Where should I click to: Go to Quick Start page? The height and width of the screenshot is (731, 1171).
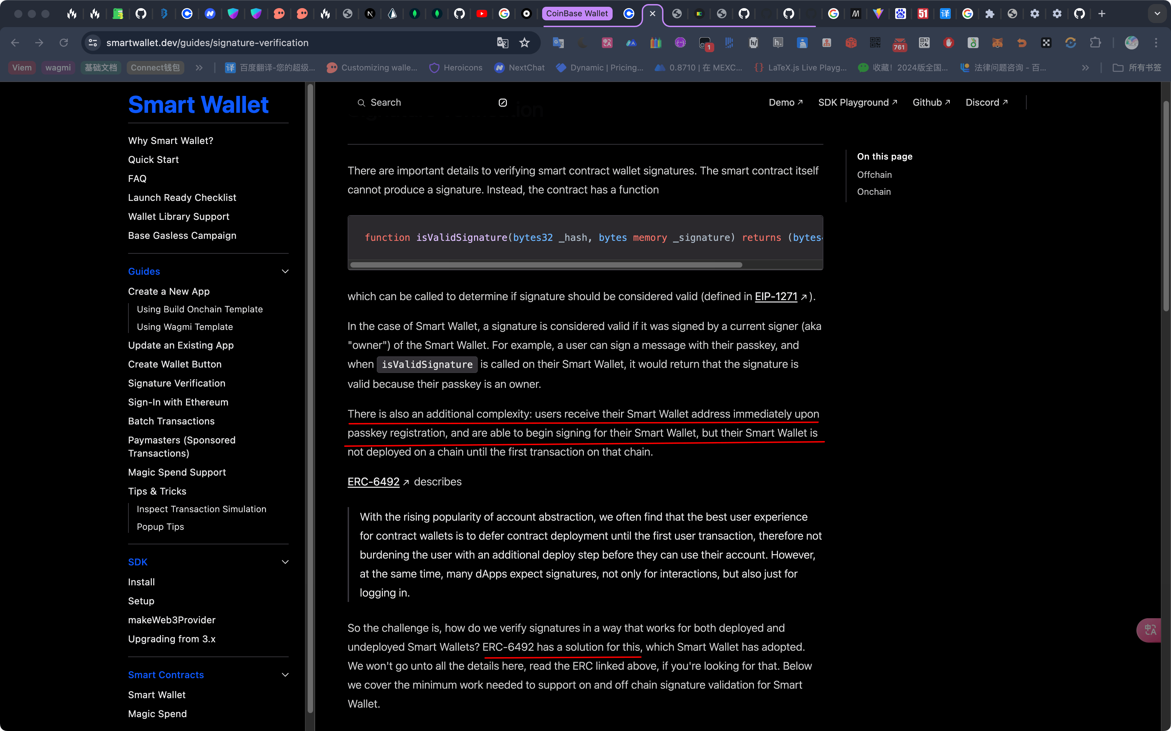[x=153, y=160]
